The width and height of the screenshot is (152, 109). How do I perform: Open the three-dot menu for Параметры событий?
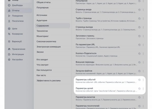(x=143, y=80)
